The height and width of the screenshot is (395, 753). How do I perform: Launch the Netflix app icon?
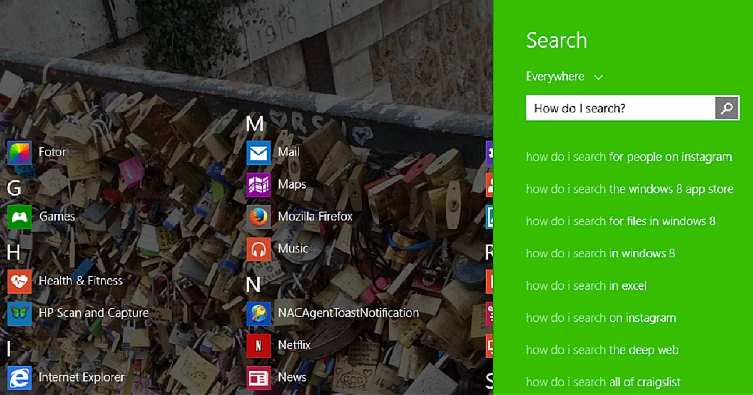[x=258, y=346]
